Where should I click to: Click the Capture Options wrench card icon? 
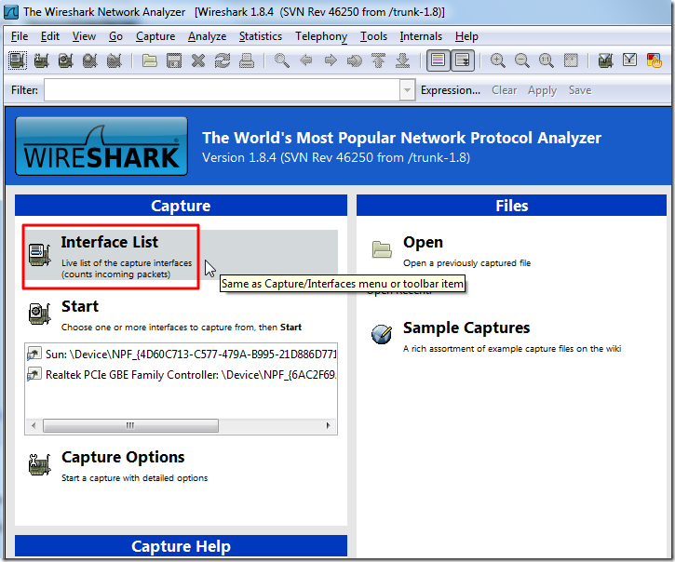(40, 464)
